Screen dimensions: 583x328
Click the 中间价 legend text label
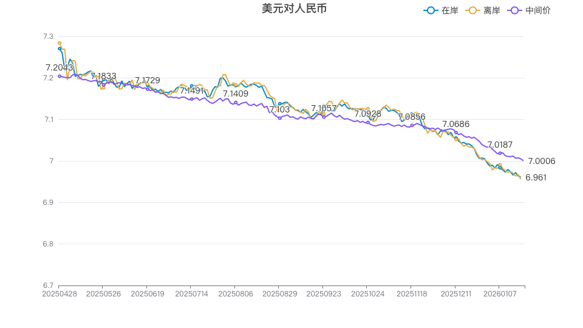(x=538, y=10)
